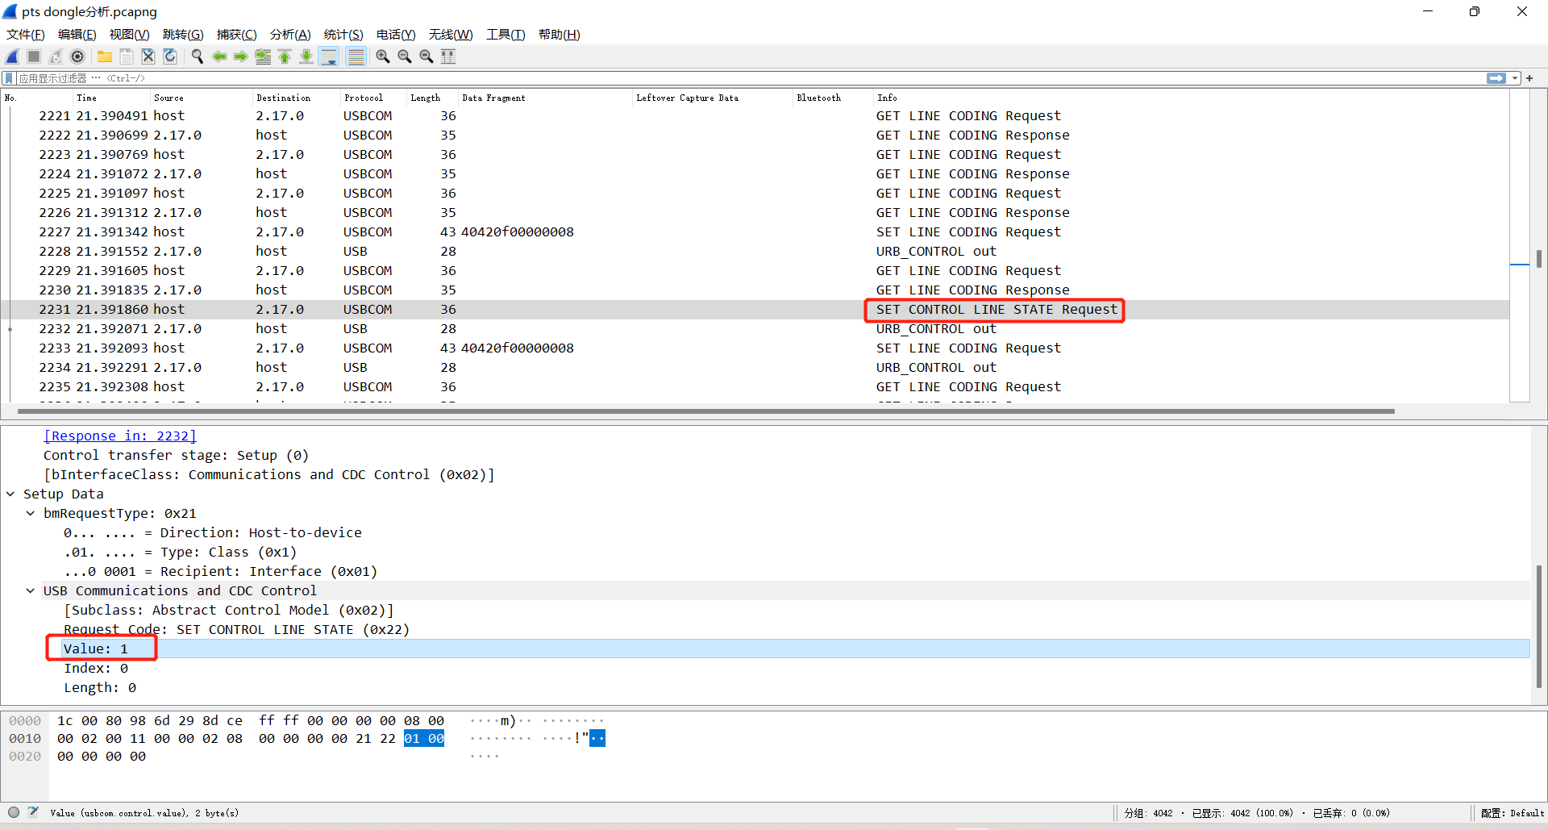
Task: Go back to previous packet
Action: [x=219, y=56]
